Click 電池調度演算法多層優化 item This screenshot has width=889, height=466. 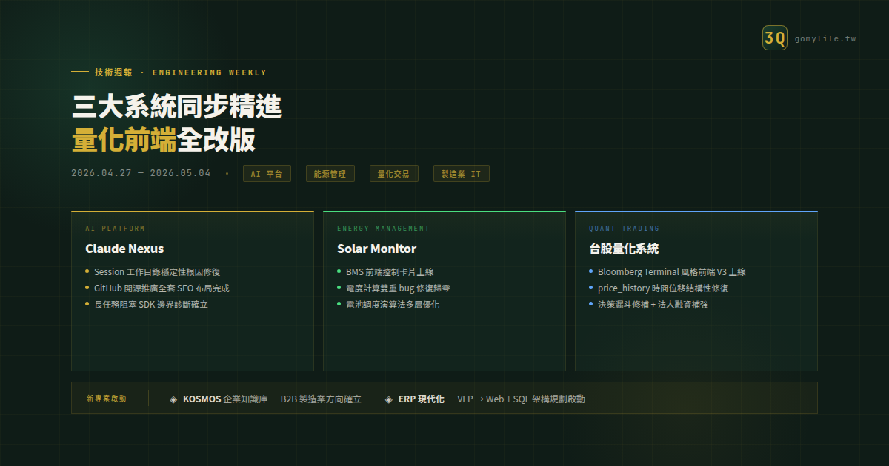[x=393, y=305]
